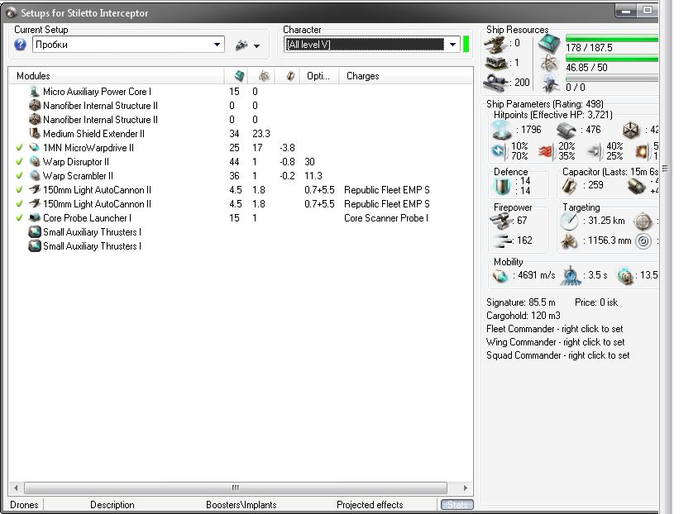Click the side panel grip handle
Screen dimensions: 698x514
click(x=665, y=168)
